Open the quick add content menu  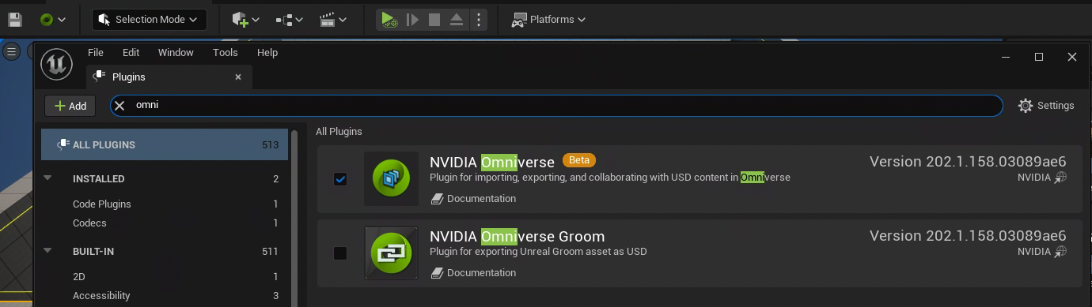[245, 19]
